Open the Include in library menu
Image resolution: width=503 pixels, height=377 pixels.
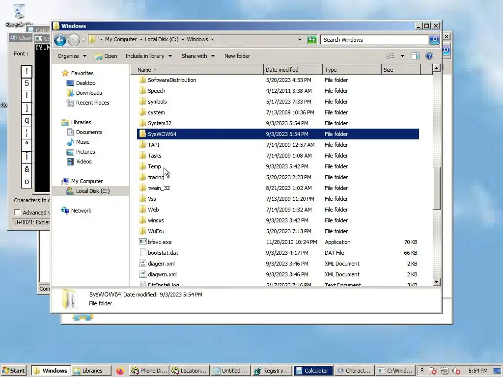click(x=148, y=56)
